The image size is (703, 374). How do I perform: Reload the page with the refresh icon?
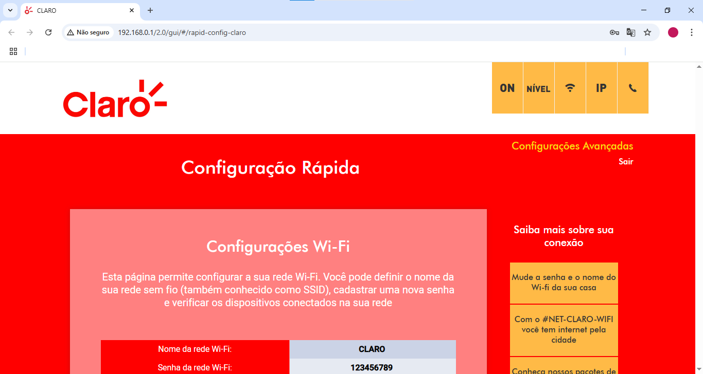(x=48, y=32)
